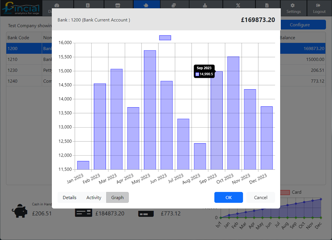Click the Sep 2023 bar
This screenshot has width=332, height=240.
216,120
